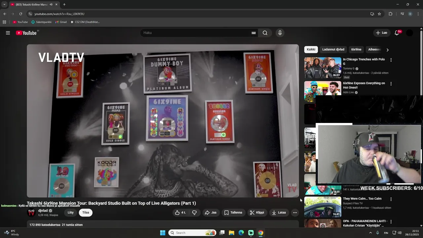Open the djvlad channel avatar
This screenshot has height=238, width=423.
click(31, 213)
